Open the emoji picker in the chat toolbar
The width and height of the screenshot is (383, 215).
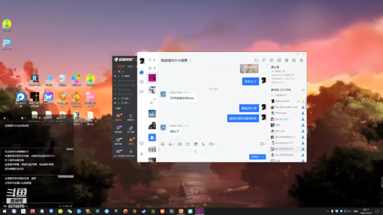click(163, 144)
